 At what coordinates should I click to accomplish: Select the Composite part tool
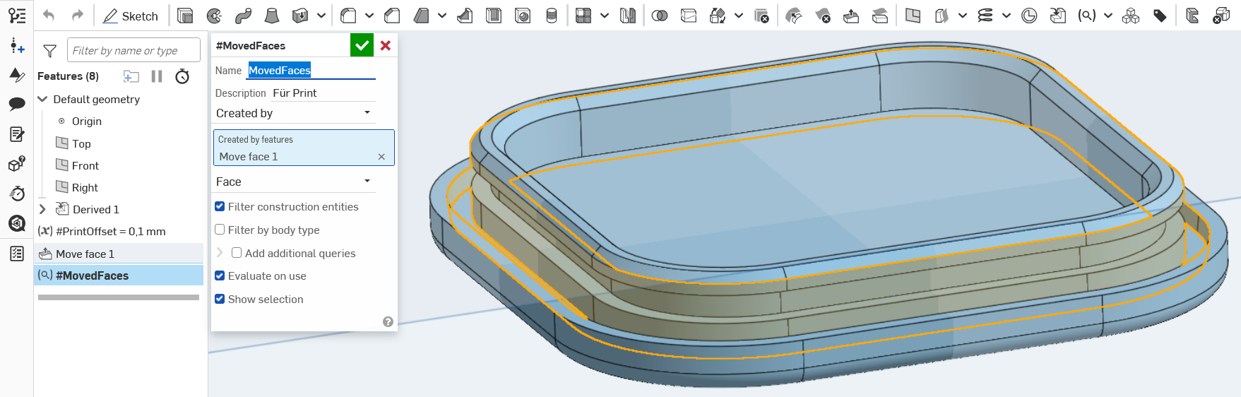(x=1131, y=16)
